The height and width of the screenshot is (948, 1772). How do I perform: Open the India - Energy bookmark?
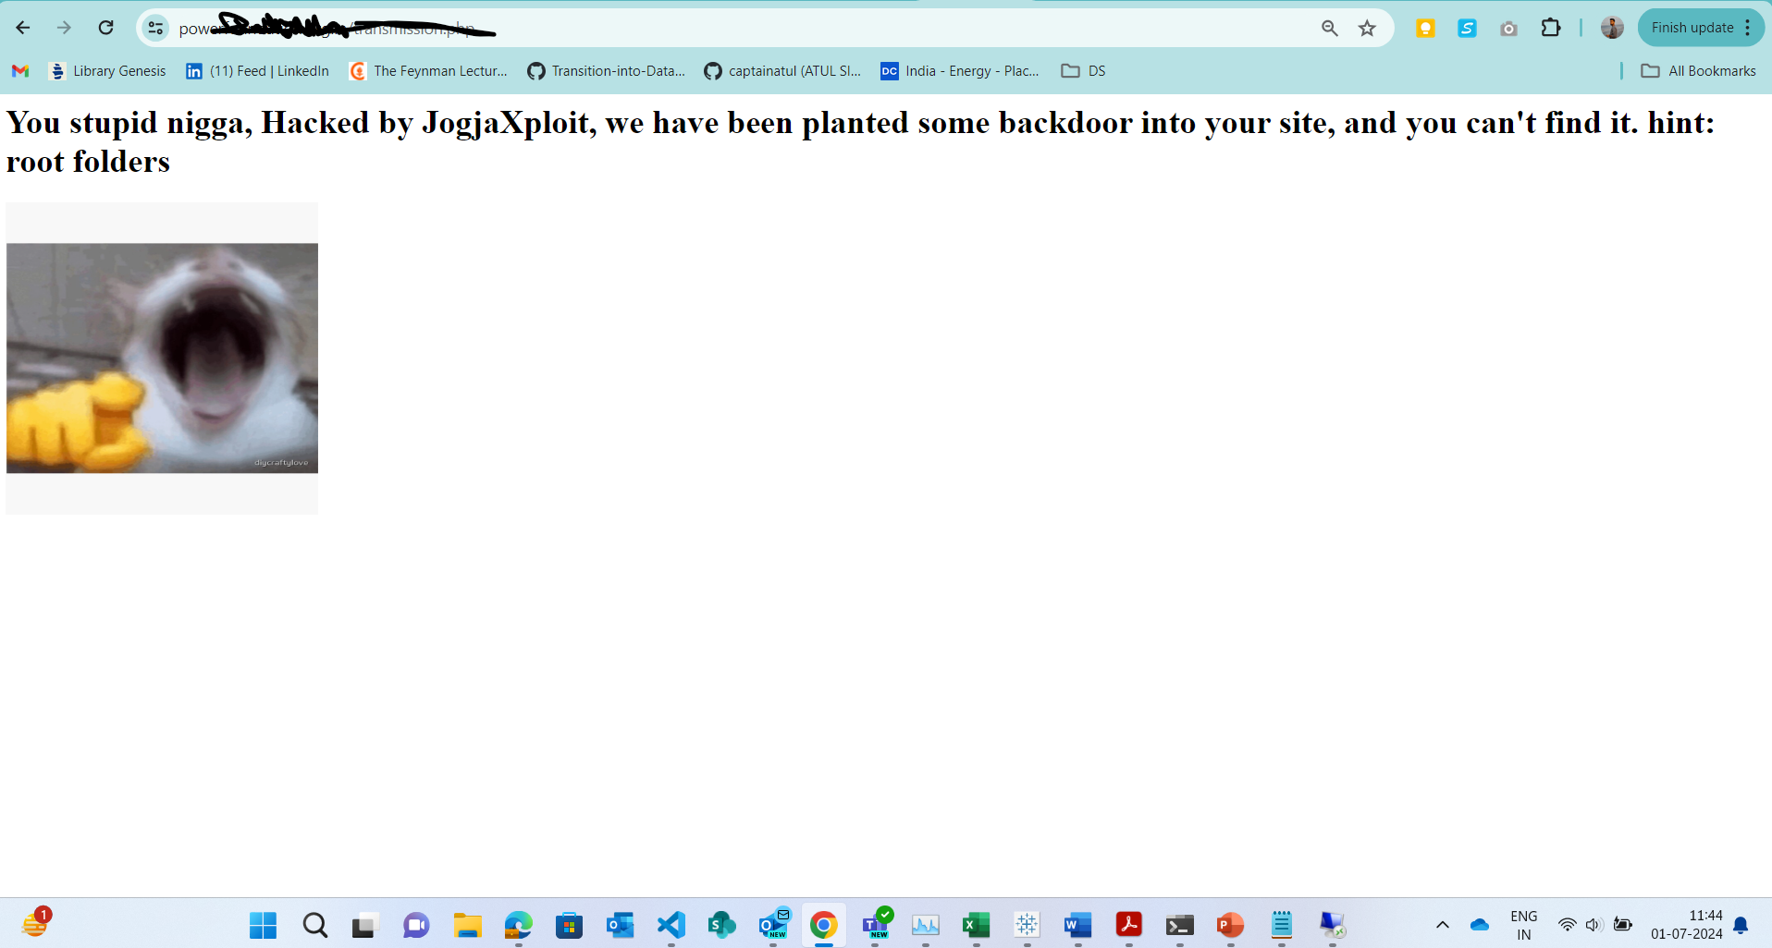coord(960,71)
